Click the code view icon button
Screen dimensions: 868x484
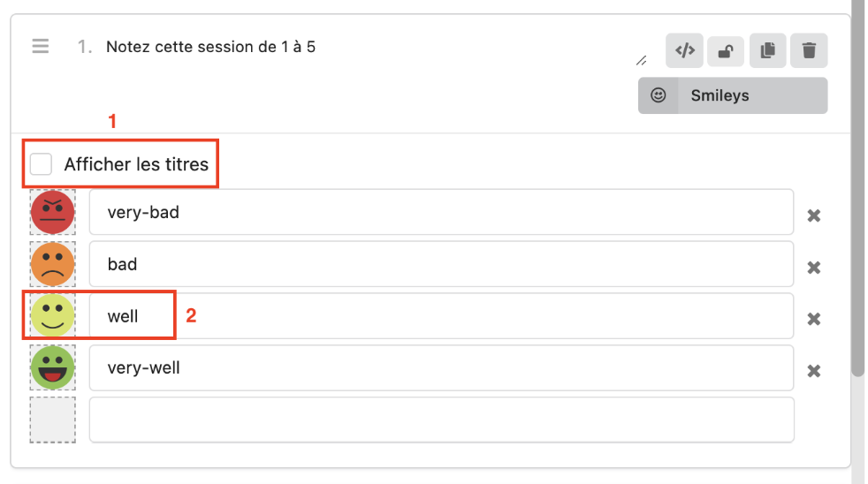(x=685, y=51)
